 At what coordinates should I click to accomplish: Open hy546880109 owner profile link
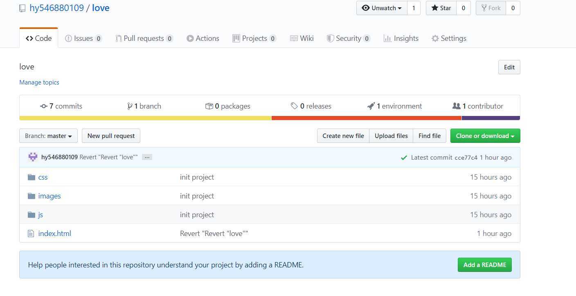(x=56, y=8)
